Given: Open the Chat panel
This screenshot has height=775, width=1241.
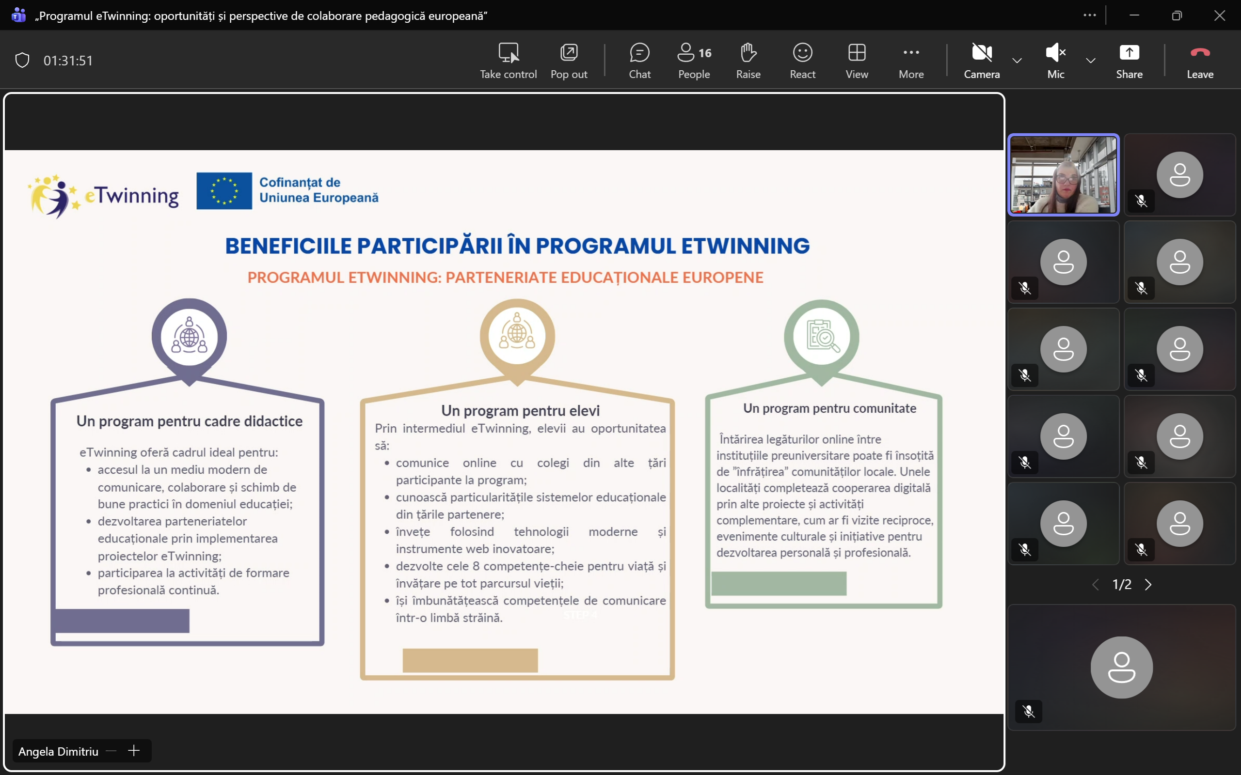Looking at the screenshot, I should point(639,61).
